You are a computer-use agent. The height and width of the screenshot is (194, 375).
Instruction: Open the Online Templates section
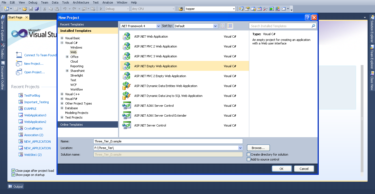tap(88, 125)
